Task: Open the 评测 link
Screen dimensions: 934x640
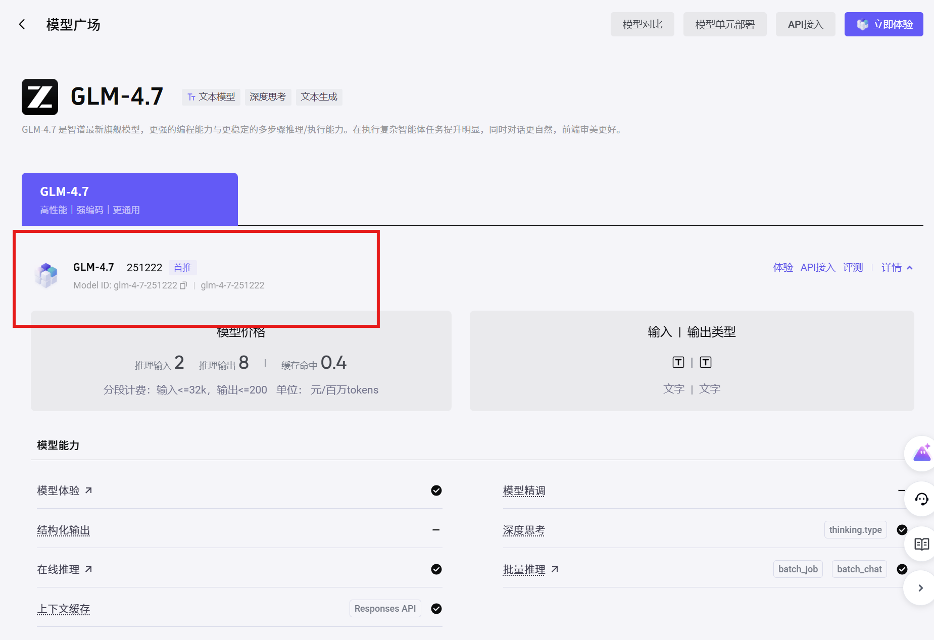Action: pyautogui.click(x=853, y=268)
